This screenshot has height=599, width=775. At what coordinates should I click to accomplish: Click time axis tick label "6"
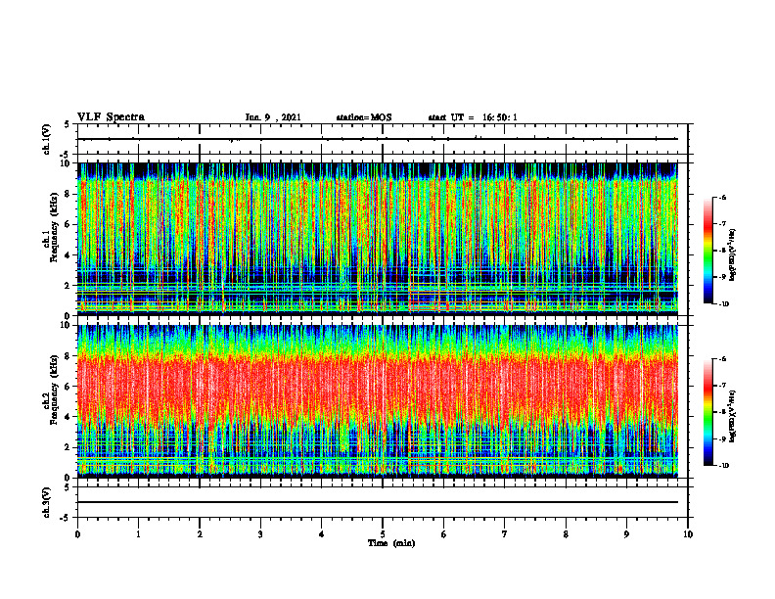tap(444, 534)
